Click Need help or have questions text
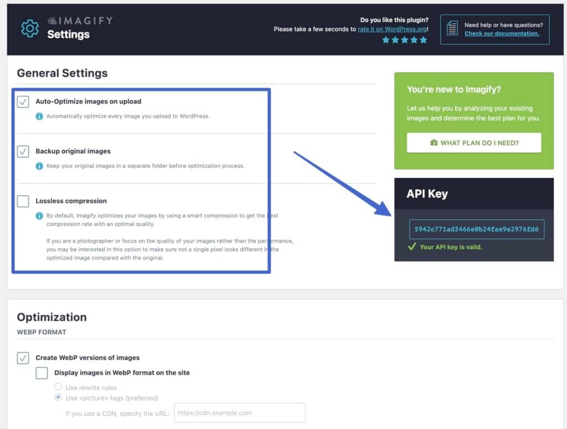The height and width of the screenshot is (429, 567). coord(504,25)
